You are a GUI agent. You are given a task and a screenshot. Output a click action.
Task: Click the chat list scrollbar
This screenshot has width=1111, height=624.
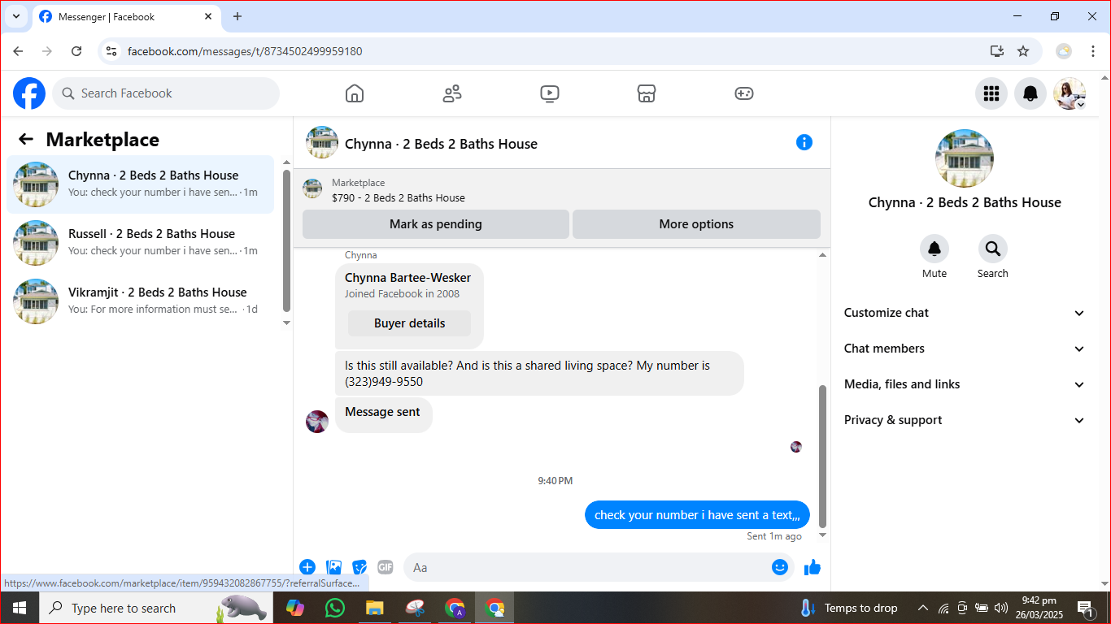[x=286, y=240]
